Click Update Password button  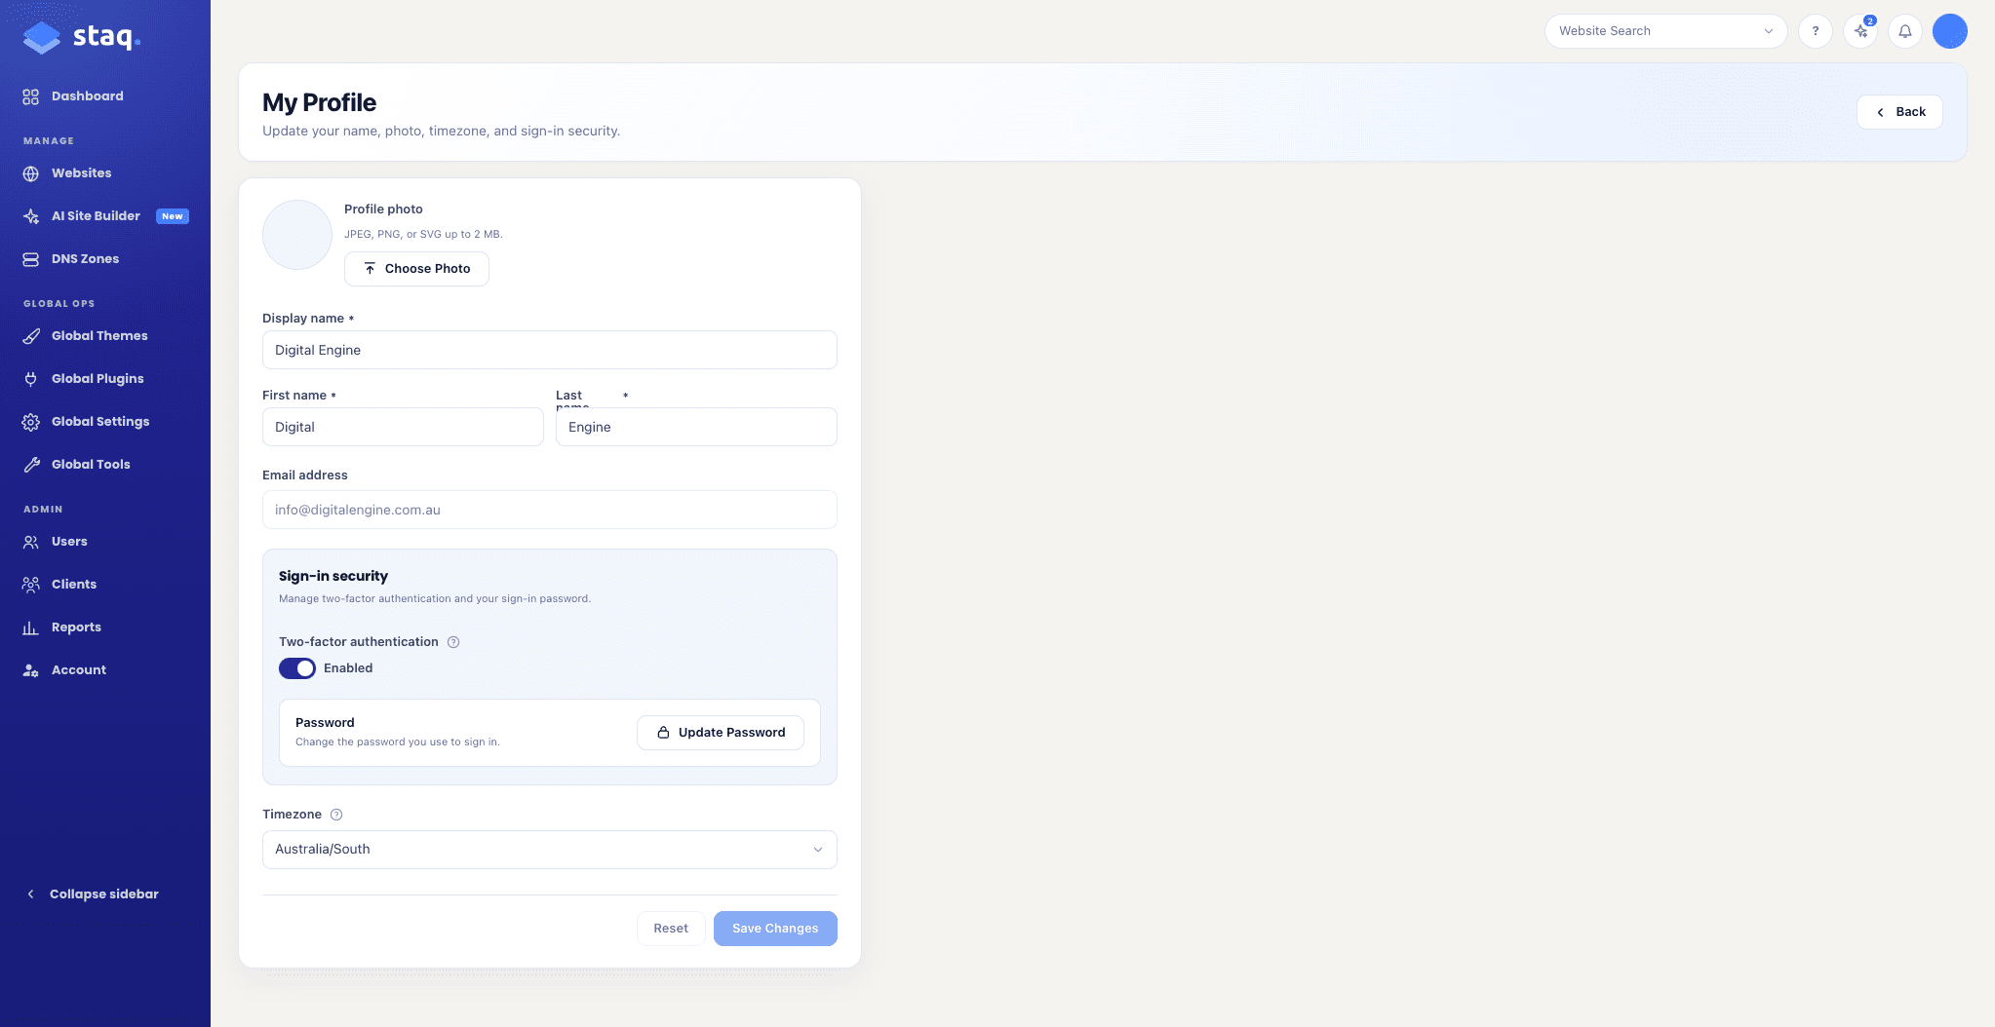(x=721, y=733)
